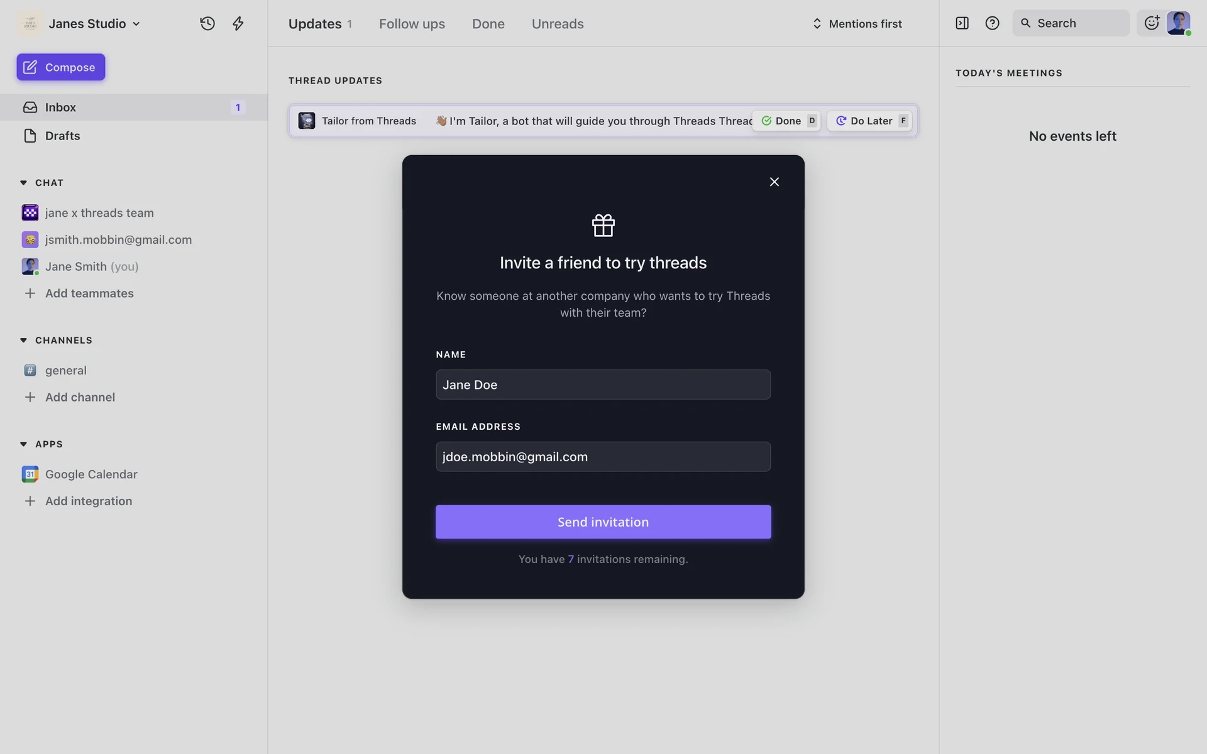This screenshot has width=1207, height=754.
Task: Collapse the CHAT section
Action: pyautogui.click(x=23, y=183)
